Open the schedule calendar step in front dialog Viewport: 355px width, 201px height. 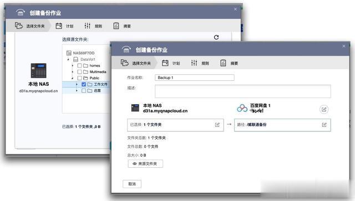(165, 63)
